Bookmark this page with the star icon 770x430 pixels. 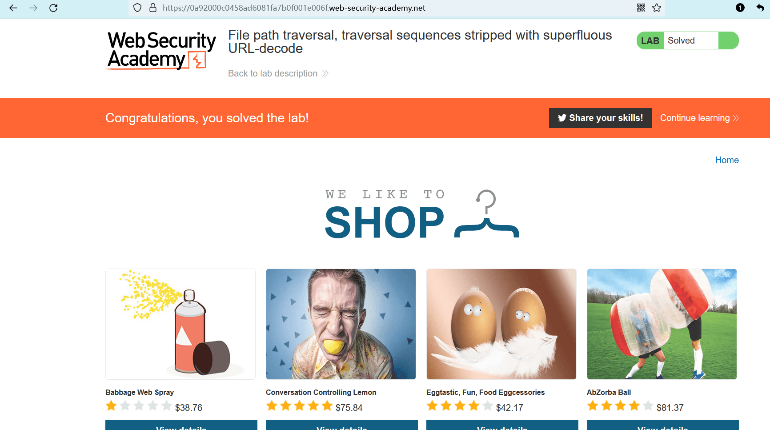(x=657, y=8)
